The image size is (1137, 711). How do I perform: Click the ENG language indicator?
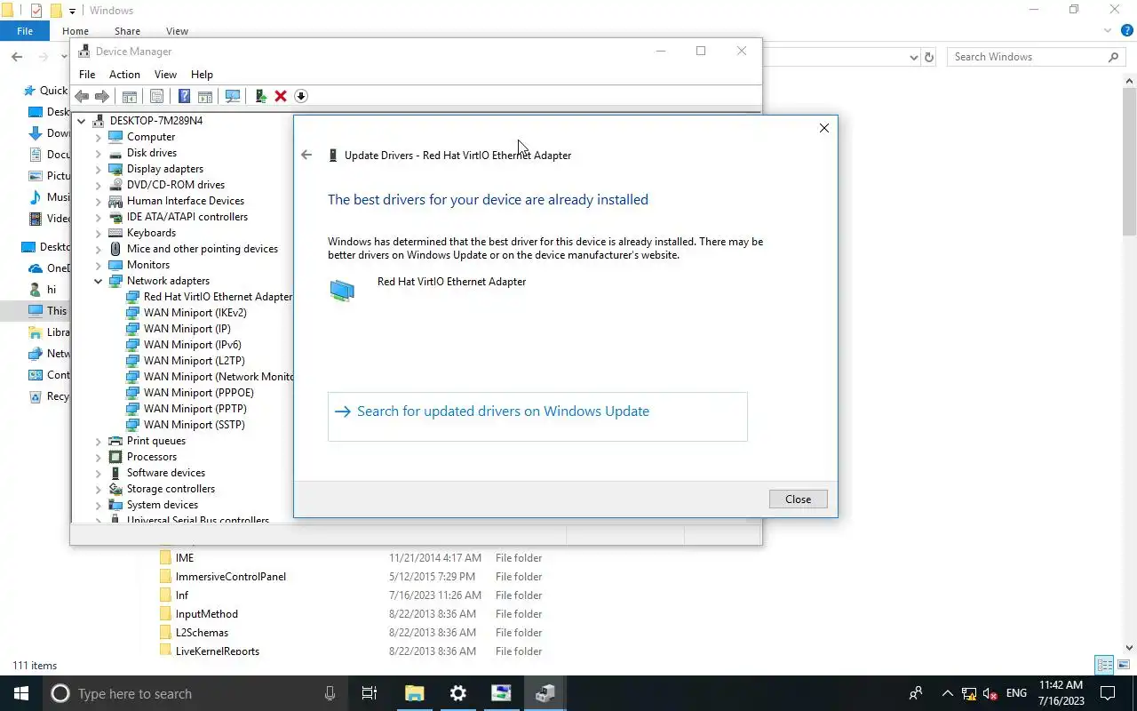[1016, 693]
